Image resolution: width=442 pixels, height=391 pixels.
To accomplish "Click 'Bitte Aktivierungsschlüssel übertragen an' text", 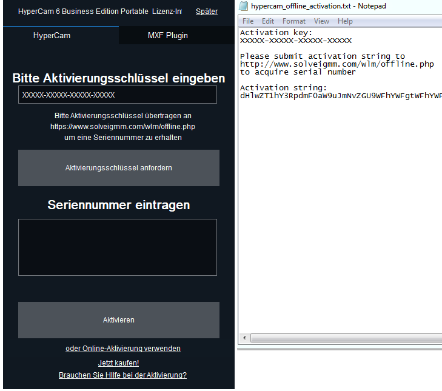I will point(123,116).
